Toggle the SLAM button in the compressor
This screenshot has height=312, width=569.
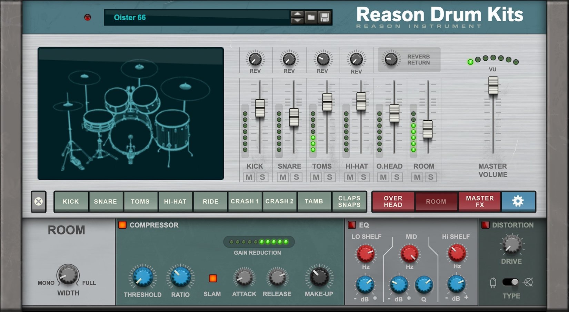[x=212, y=278]
